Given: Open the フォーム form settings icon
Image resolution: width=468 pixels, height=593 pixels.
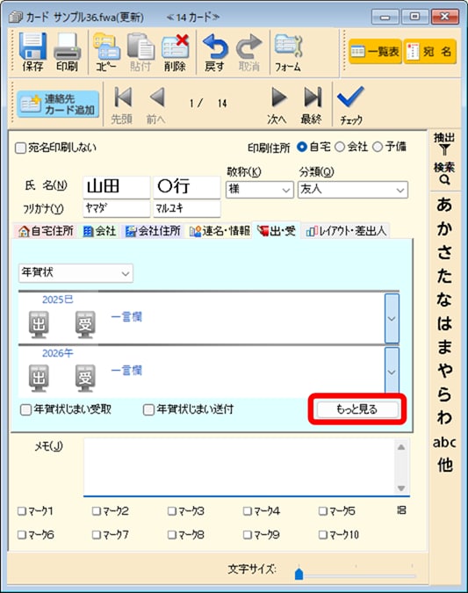Looking at the screenshot, I should click(288, 47).
